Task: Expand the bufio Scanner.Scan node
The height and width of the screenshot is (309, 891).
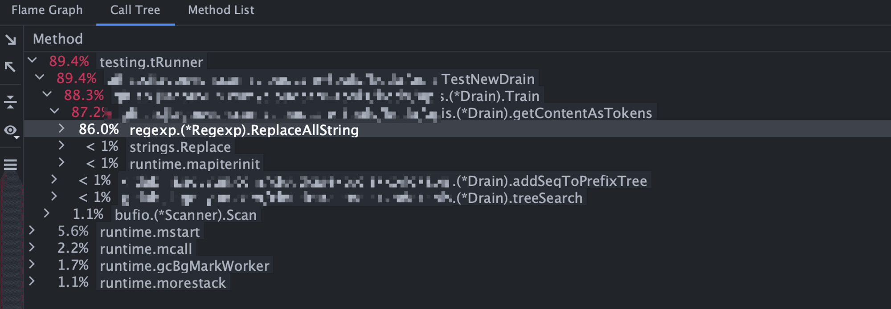Action: tap(47, 214)
